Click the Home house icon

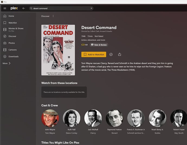point(5,16)
